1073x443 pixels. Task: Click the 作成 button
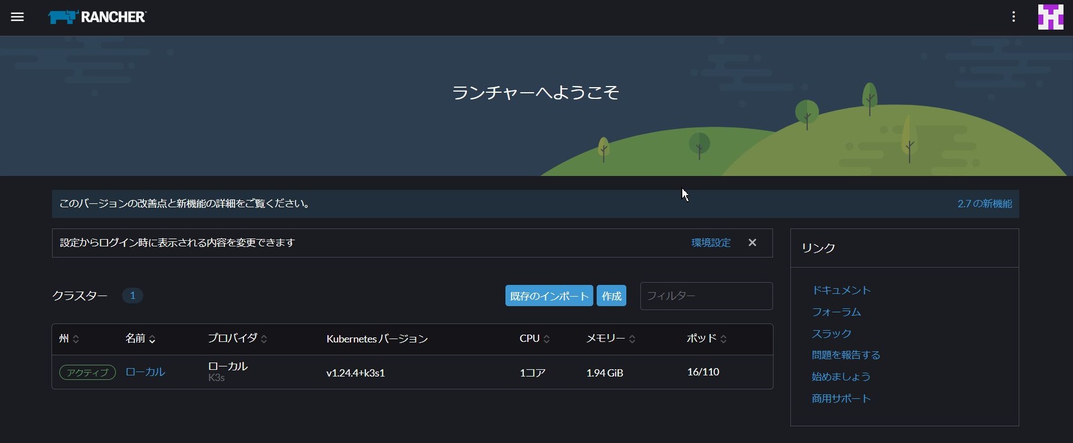click(611, 296)
